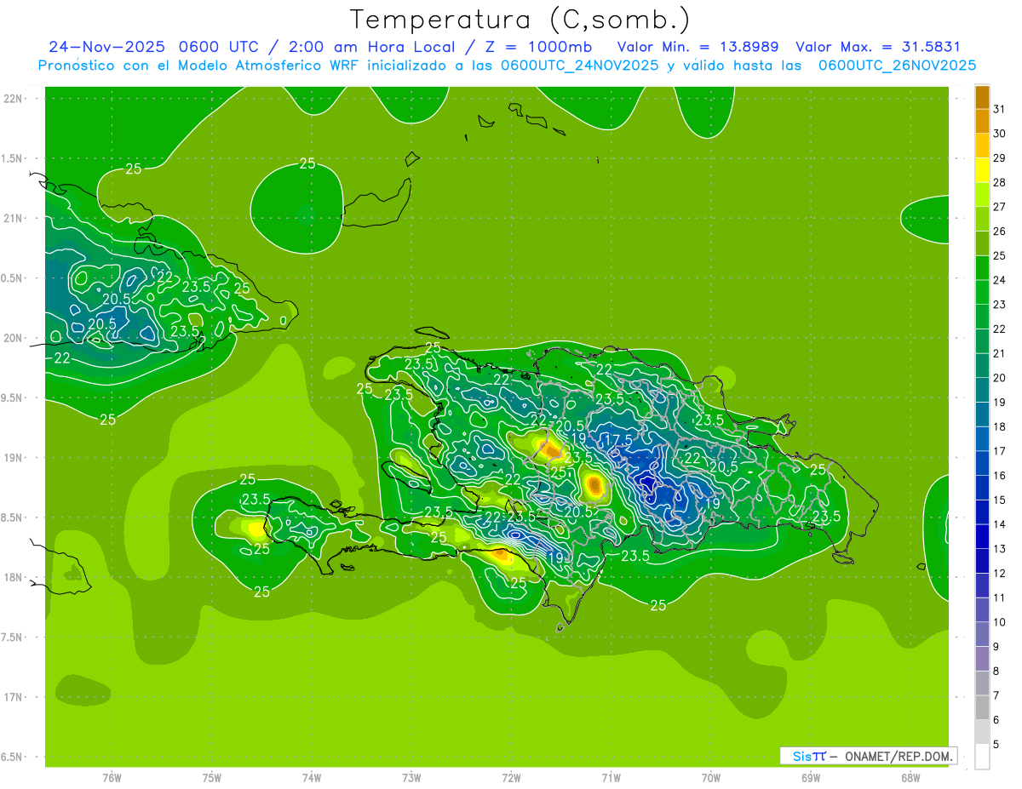Click the title "Temperatura (C,somb.)"
This screenshot has width=1022, height=789.
[520, 20]
